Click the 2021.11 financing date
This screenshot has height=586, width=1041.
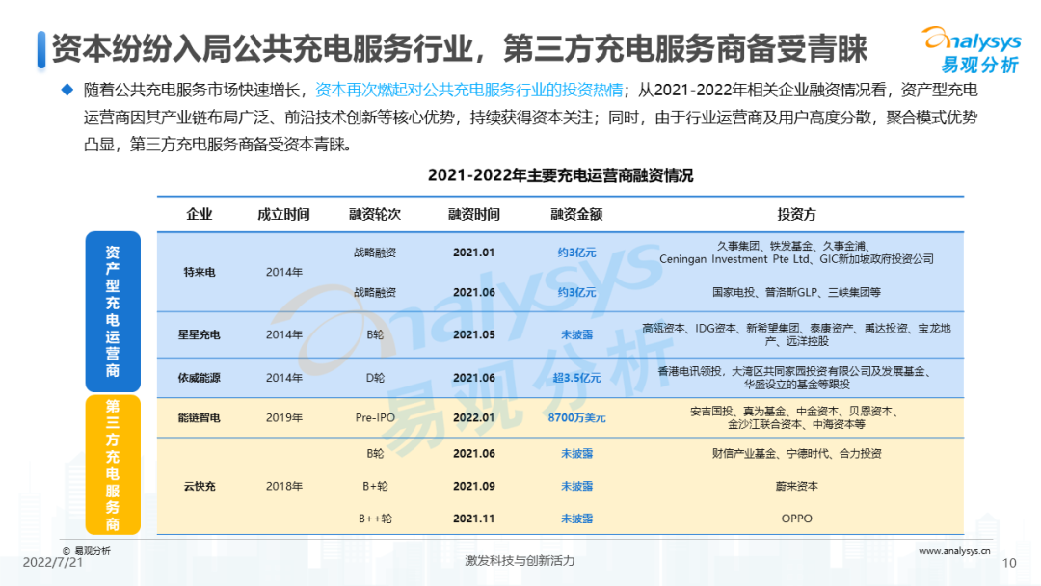click(474, 519)
